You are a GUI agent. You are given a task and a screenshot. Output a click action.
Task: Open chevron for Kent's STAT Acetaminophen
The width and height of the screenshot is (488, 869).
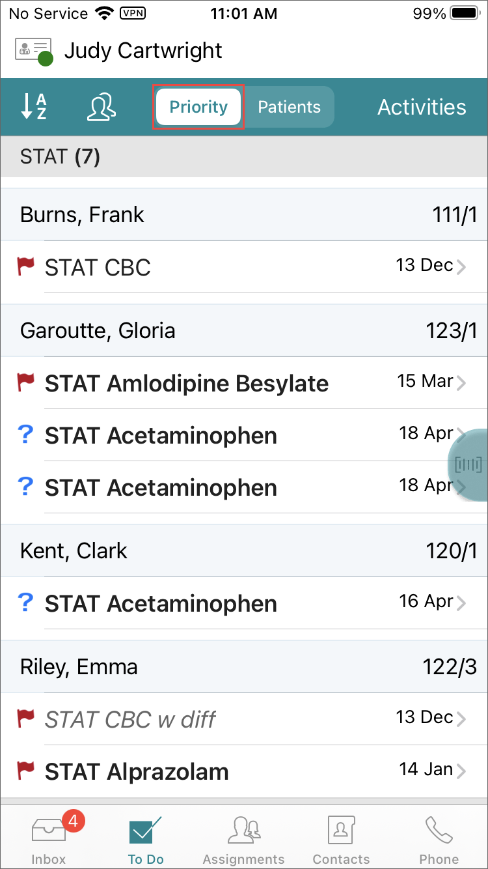(461, 603)
